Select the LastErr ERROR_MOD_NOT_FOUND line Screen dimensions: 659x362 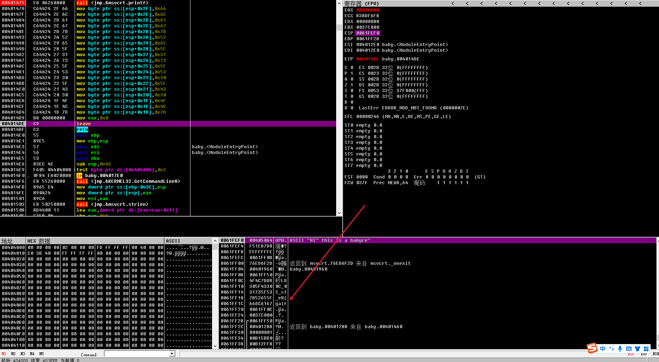413,108
